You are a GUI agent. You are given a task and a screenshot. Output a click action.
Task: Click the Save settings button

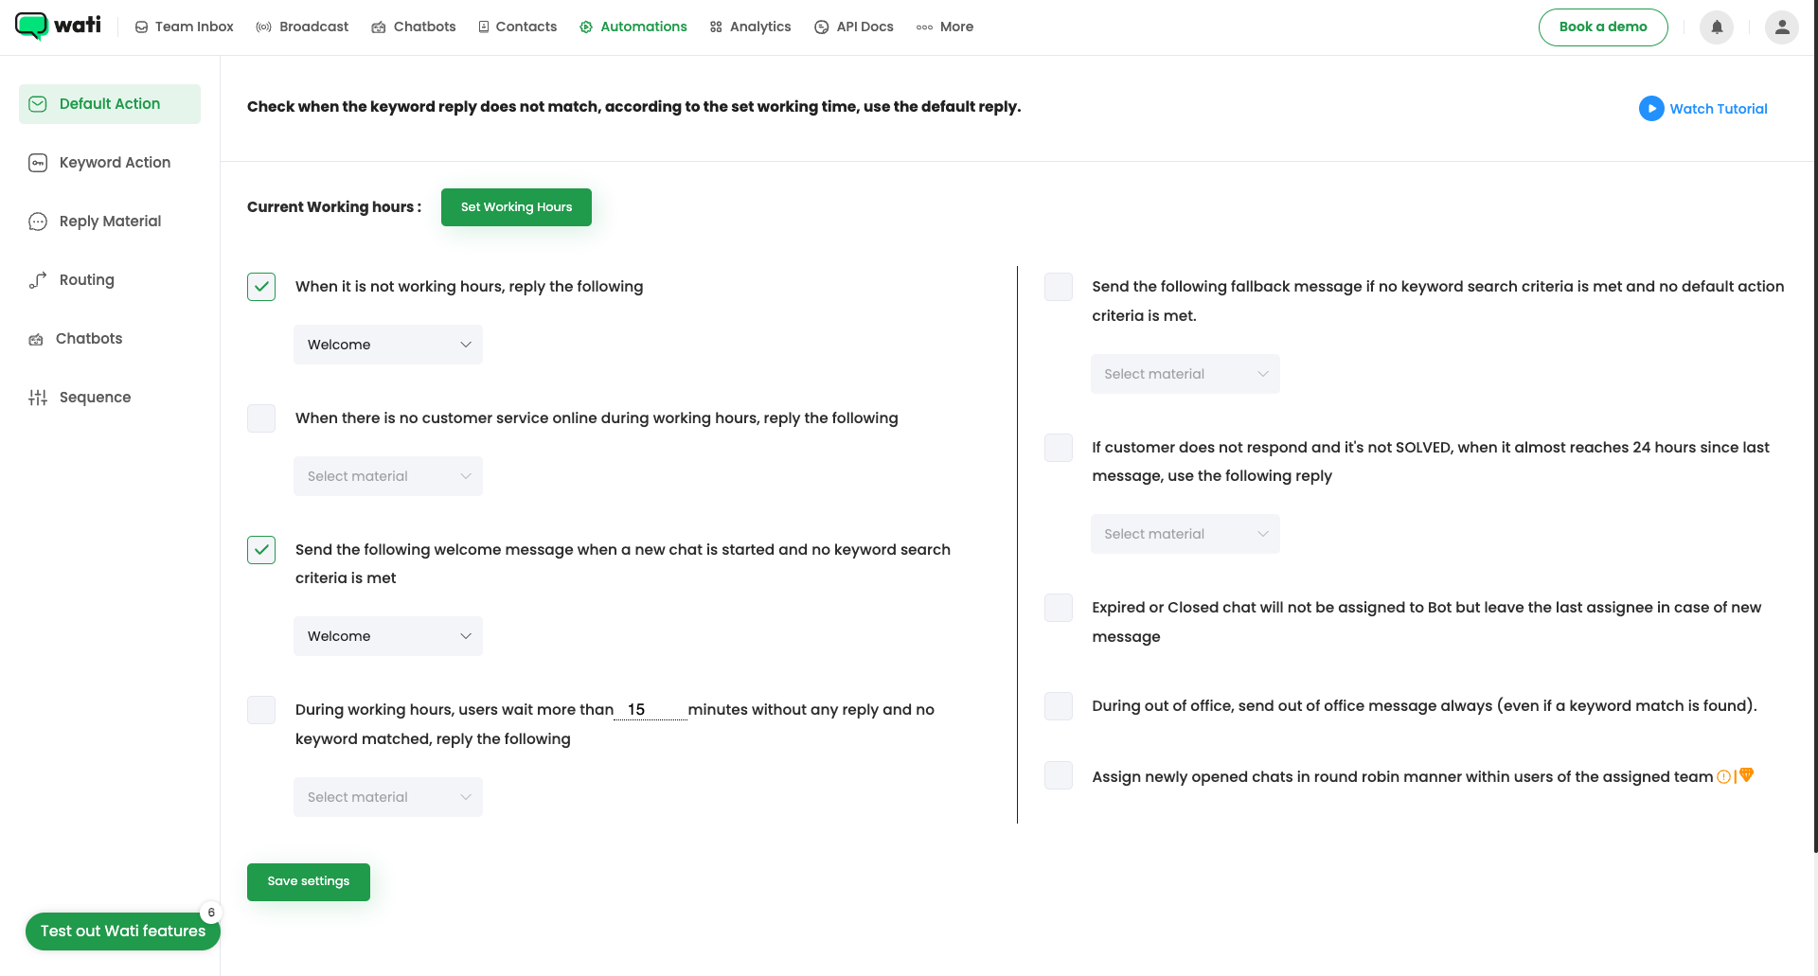click(308, 881)
